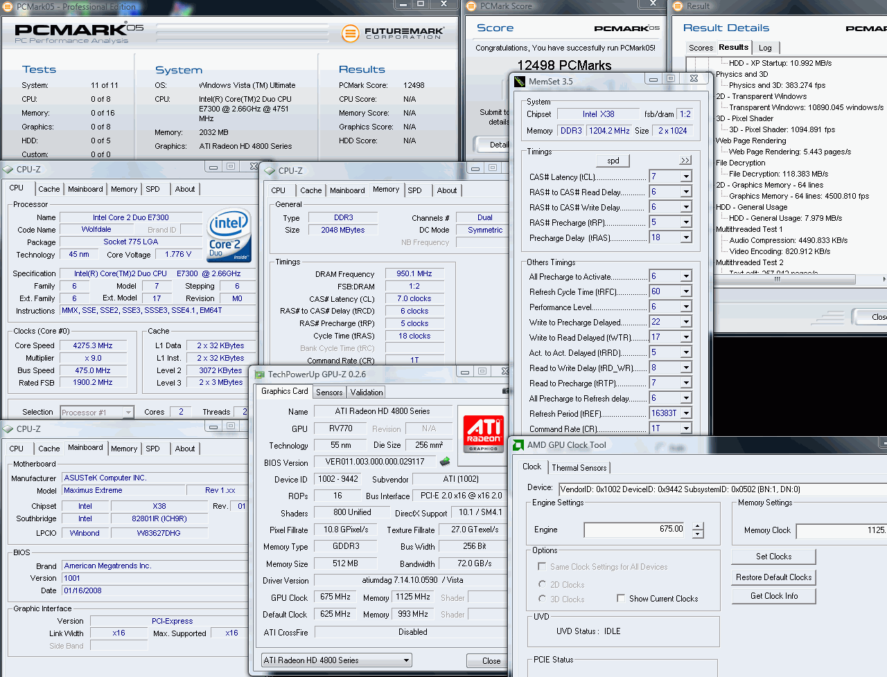Open the Log tab in Result Details

[x=765, y=48]
